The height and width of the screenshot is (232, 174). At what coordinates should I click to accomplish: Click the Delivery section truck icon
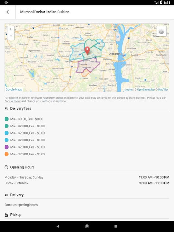coord(6,195)
